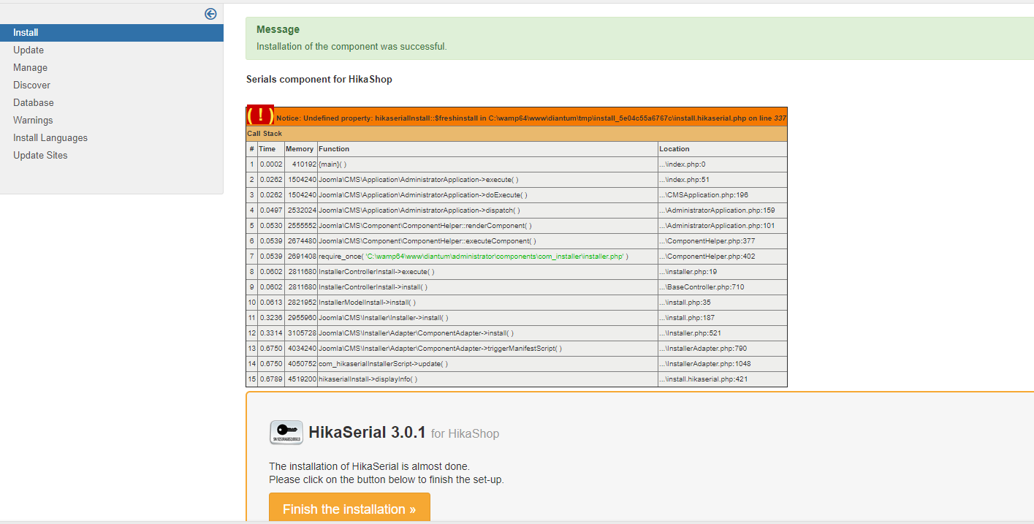Click the HikaSerial key logo icon
The width and height of the screenshot is (1034, 524).
tap(286, 433)
